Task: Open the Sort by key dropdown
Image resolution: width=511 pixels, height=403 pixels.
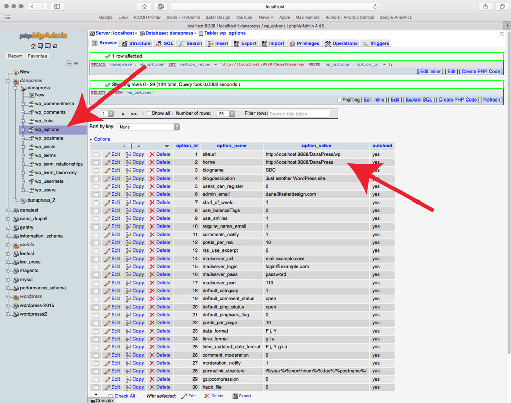Action: [148, 127]
